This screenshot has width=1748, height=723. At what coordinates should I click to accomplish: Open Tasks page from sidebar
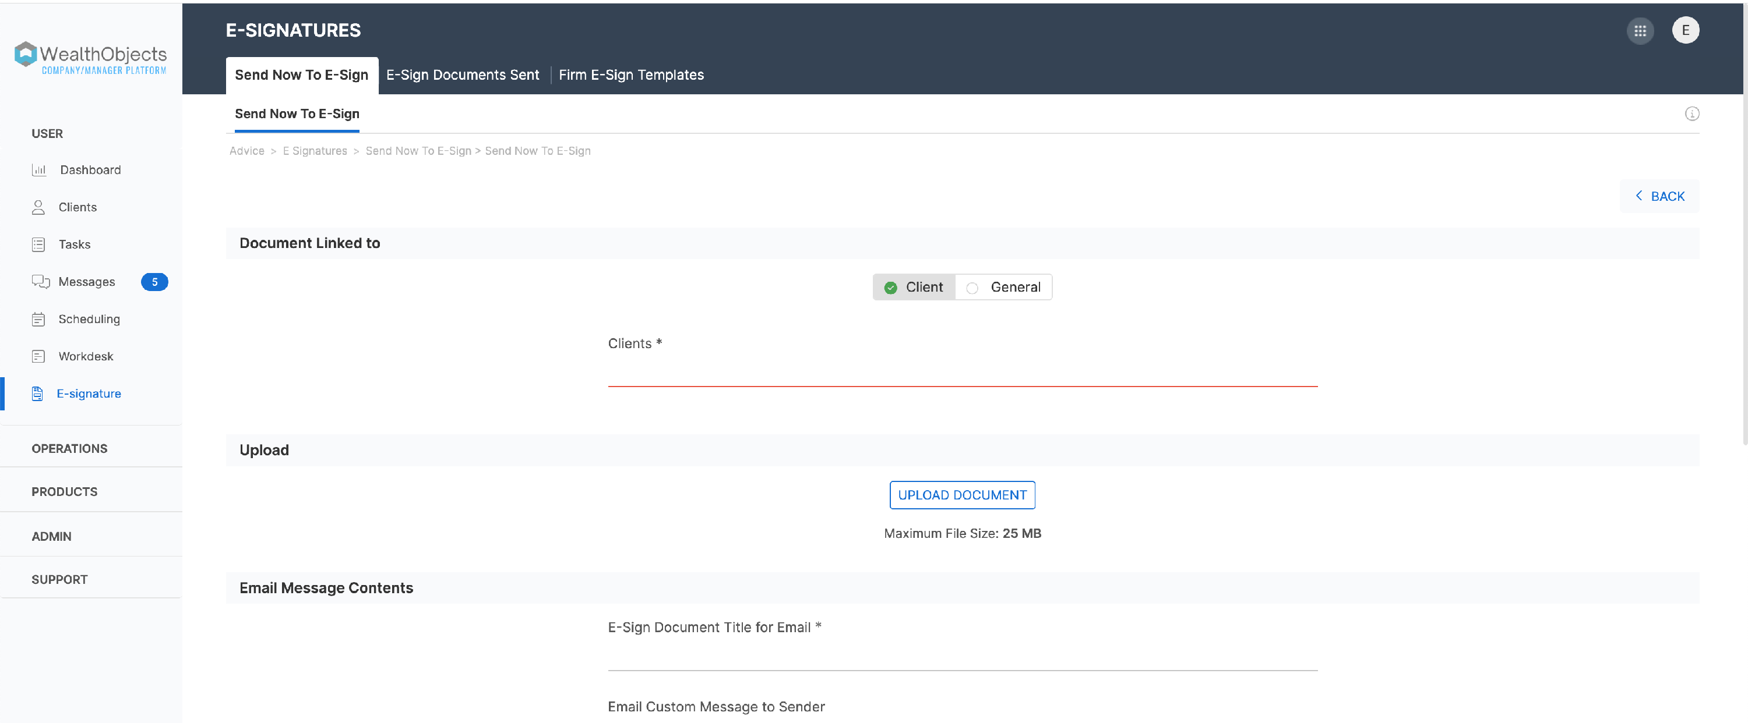[74, 245]
